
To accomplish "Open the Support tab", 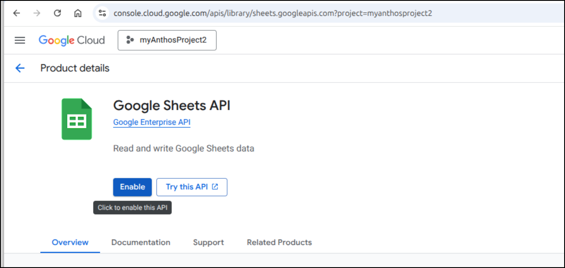I will [209, 242].
